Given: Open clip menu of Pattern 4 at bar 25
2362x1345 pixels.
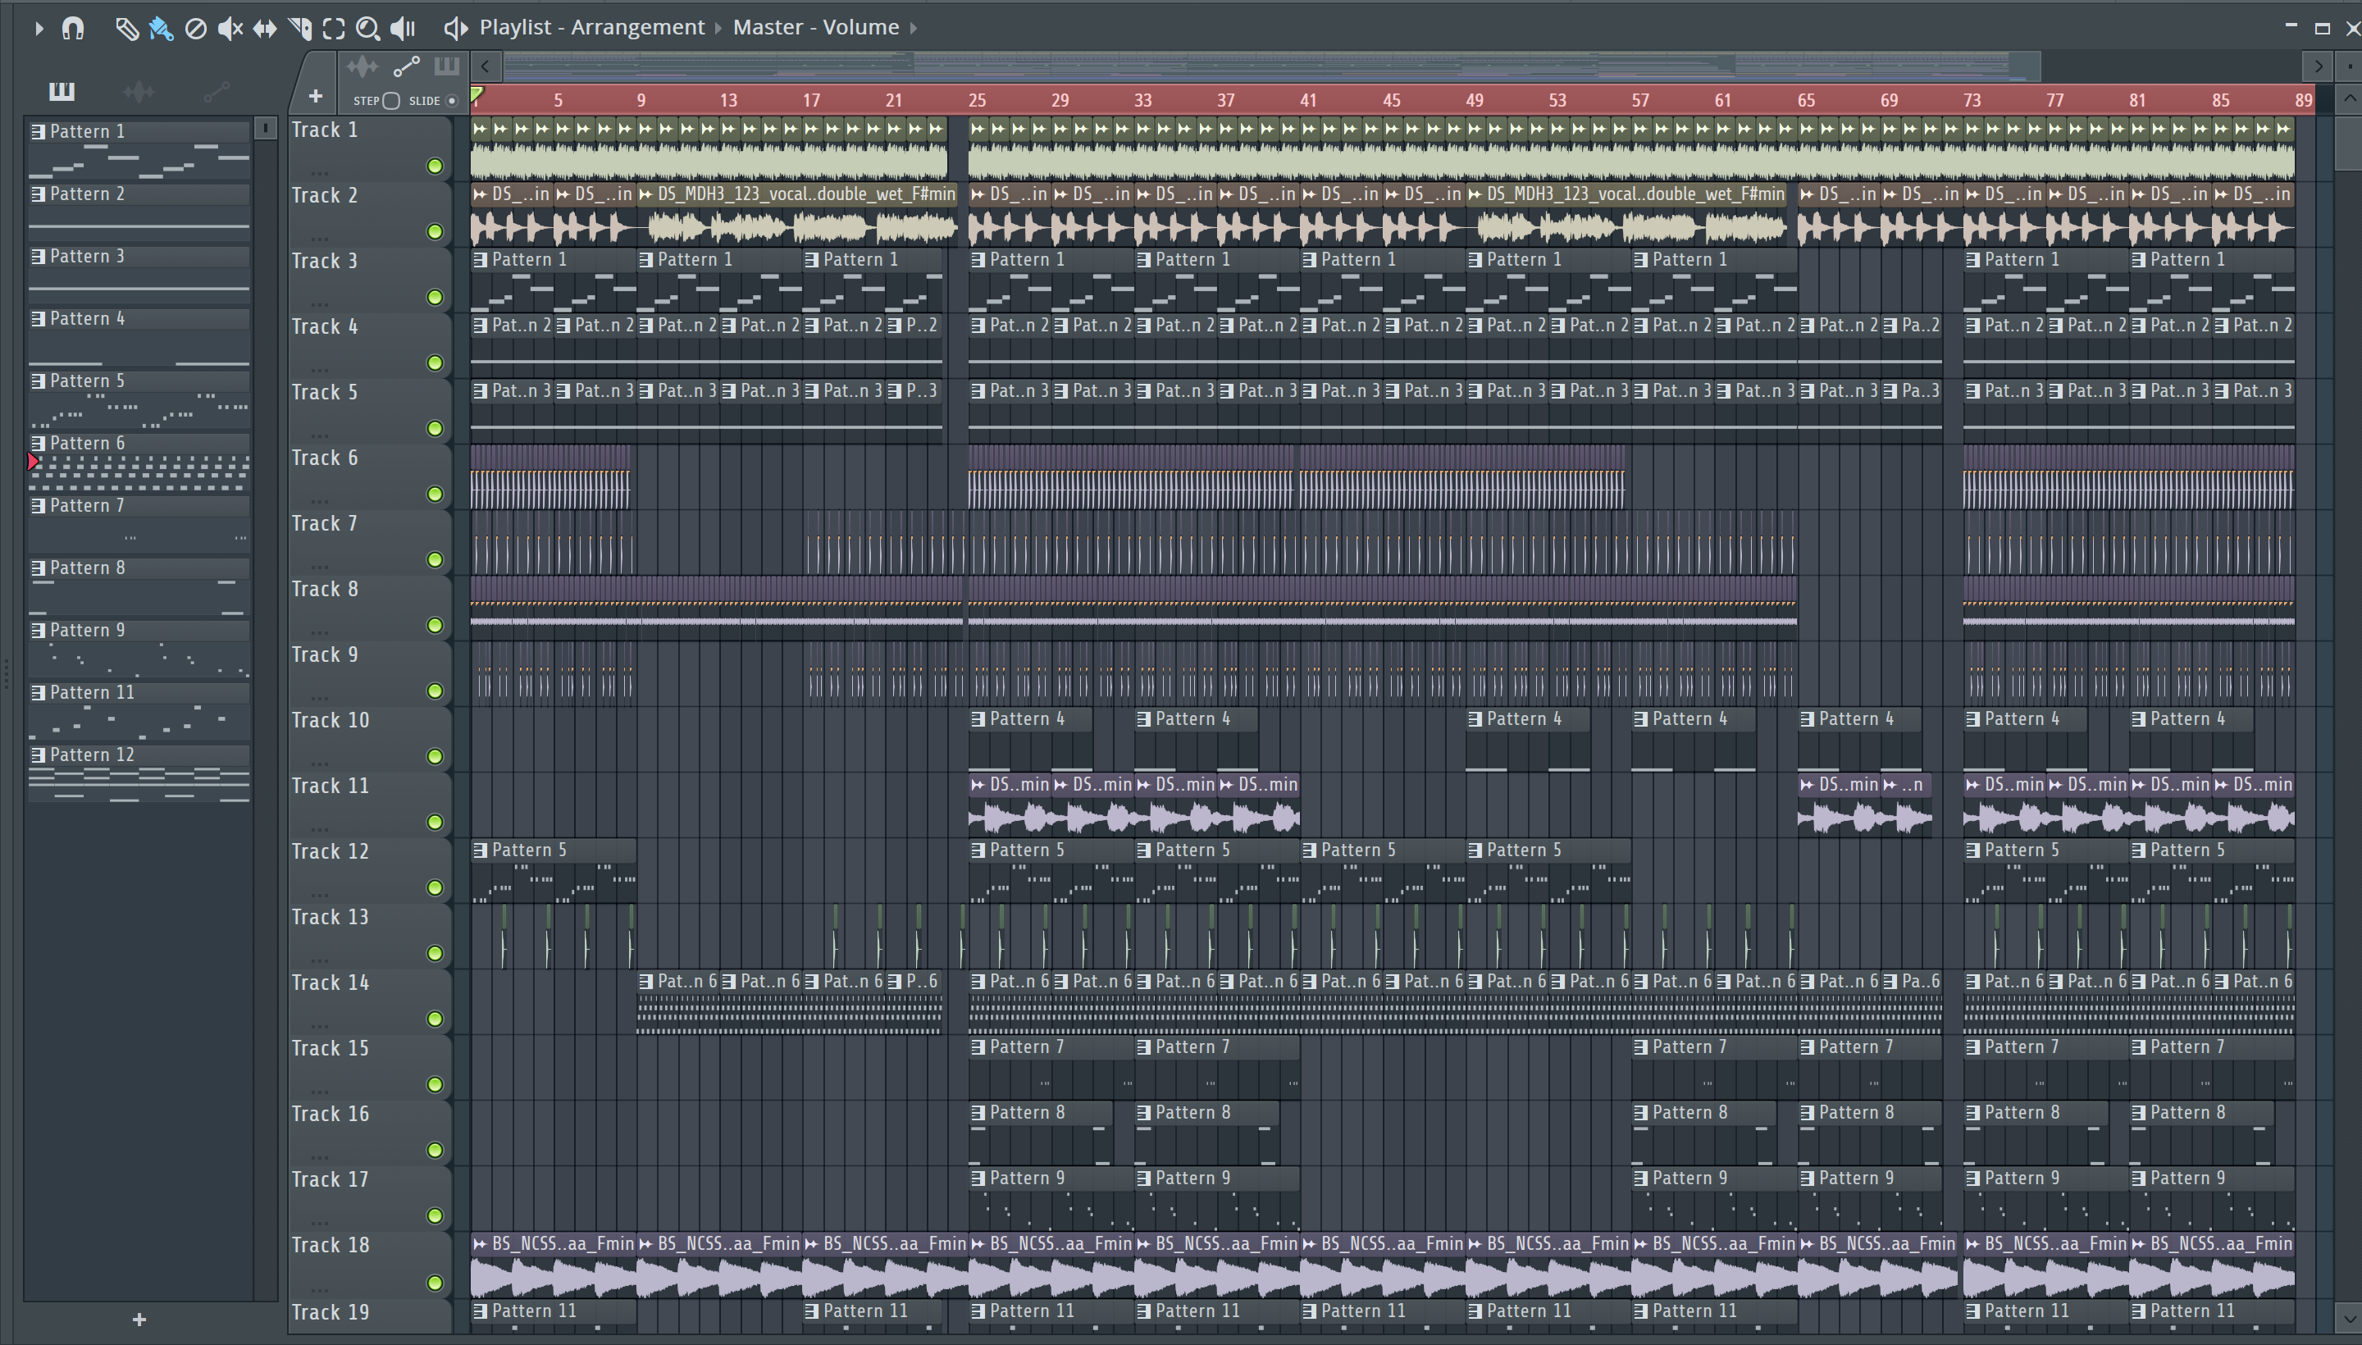Looking at the screenshot, I should [x=978, y=719].
